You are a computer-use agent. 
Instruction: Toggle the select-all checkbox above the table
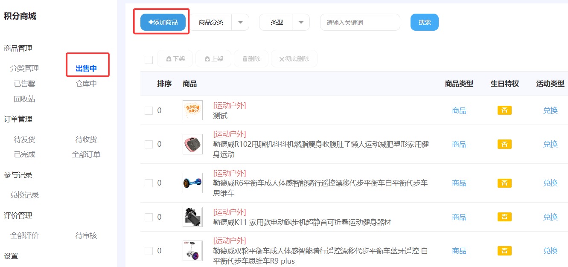click(x=149, y=60)
